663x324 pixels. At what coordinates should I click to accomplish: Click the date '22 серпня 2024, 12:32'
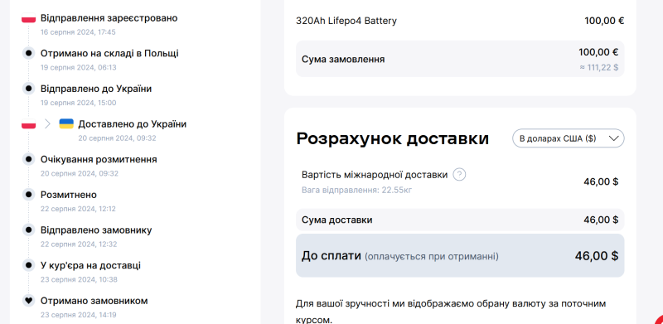click(x=78, y=244)
